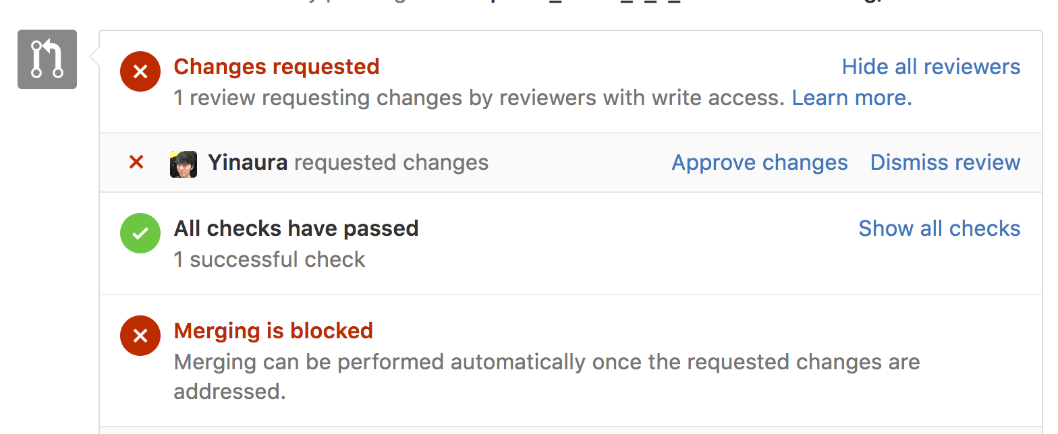Dismiss Yinaura's review

point(944,162)
